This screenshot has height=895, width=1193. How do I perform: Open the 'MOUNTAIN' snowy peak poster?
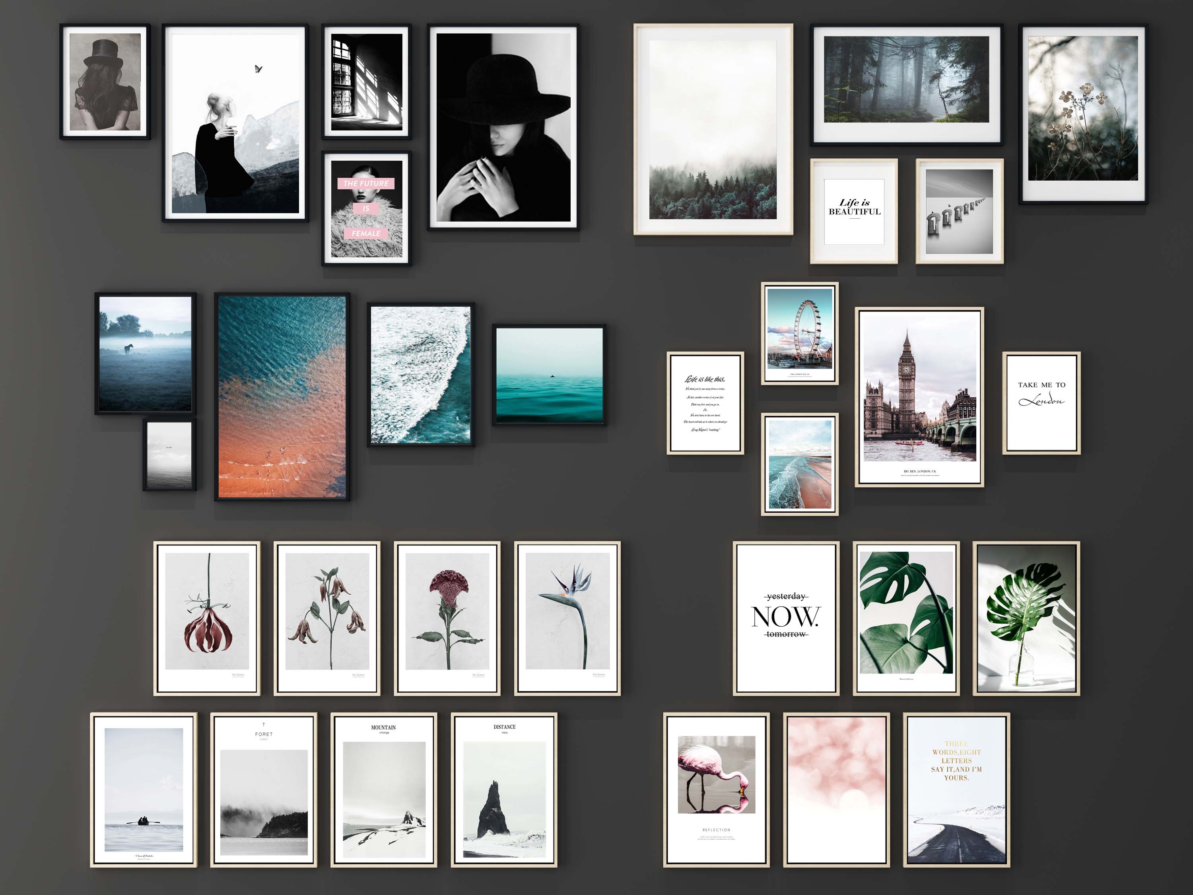(384, 790)
